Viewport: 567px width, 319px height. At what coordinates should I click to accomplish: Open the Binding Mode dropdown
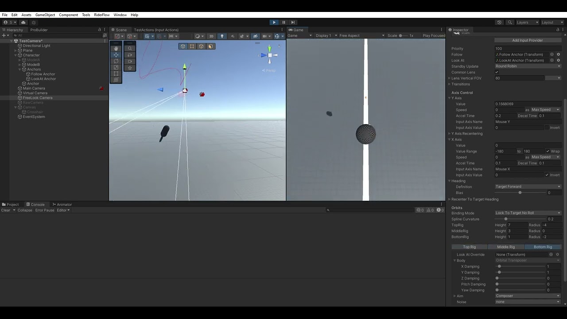click(x=527, y=213)
